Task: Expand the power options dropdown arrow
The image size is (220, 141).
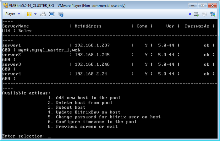Action: click(35, 14)
